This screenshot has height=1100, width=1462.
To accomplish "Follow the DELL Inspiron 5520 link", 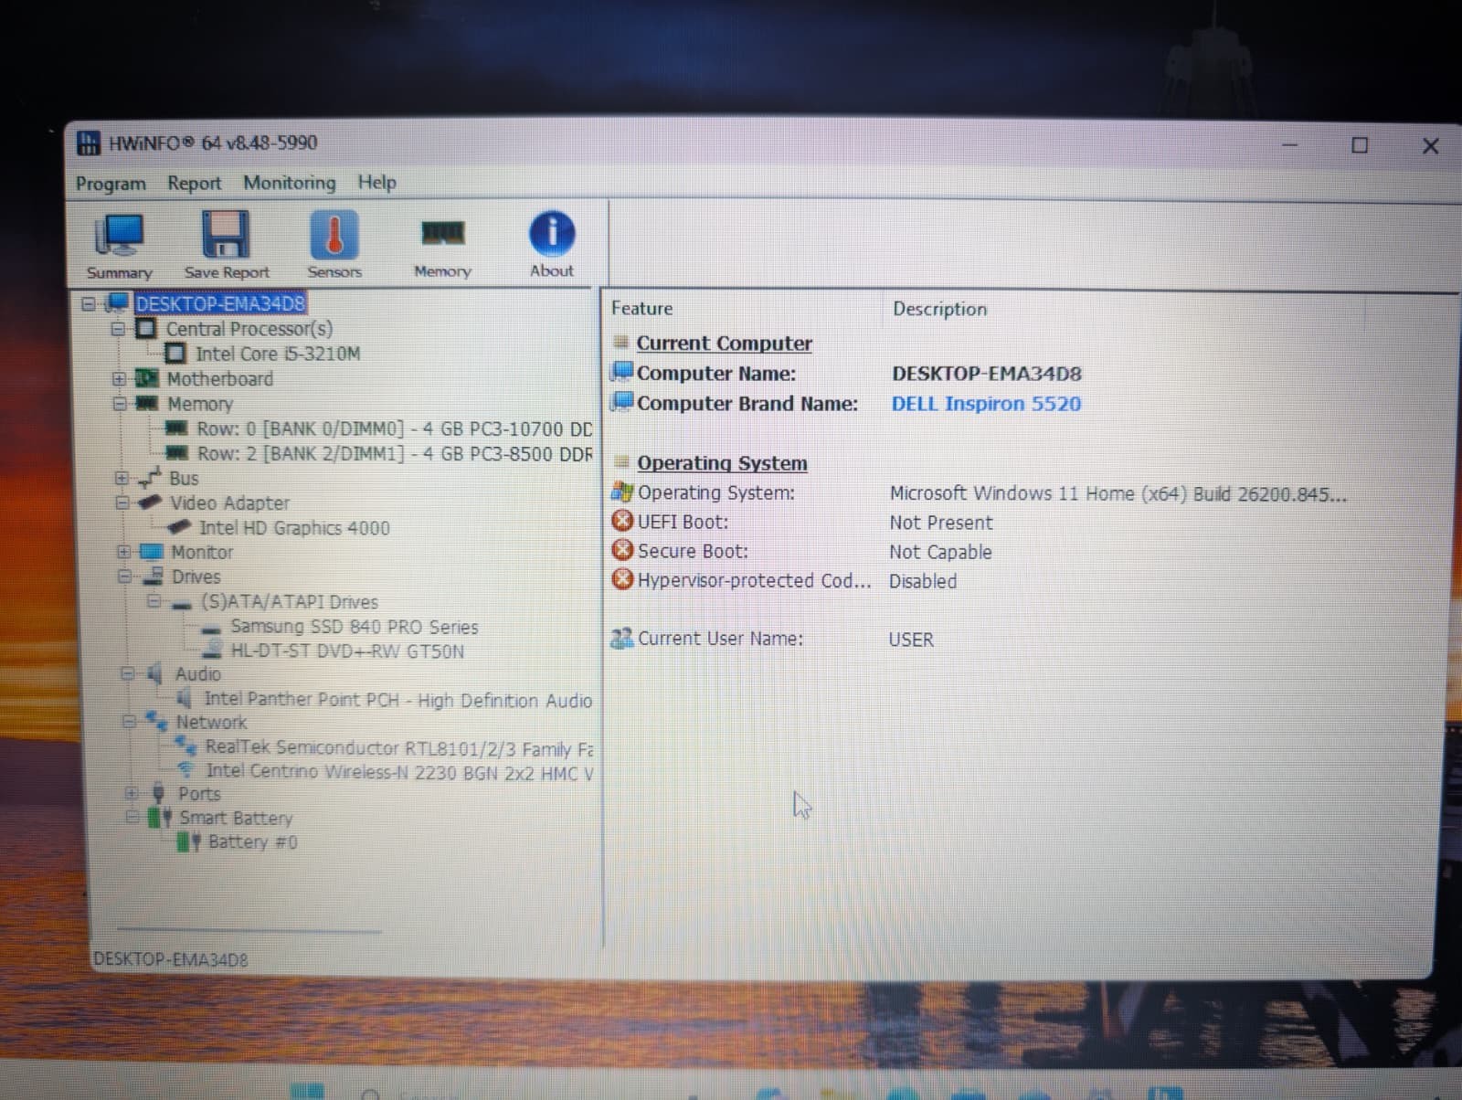I will coord(986,404).
